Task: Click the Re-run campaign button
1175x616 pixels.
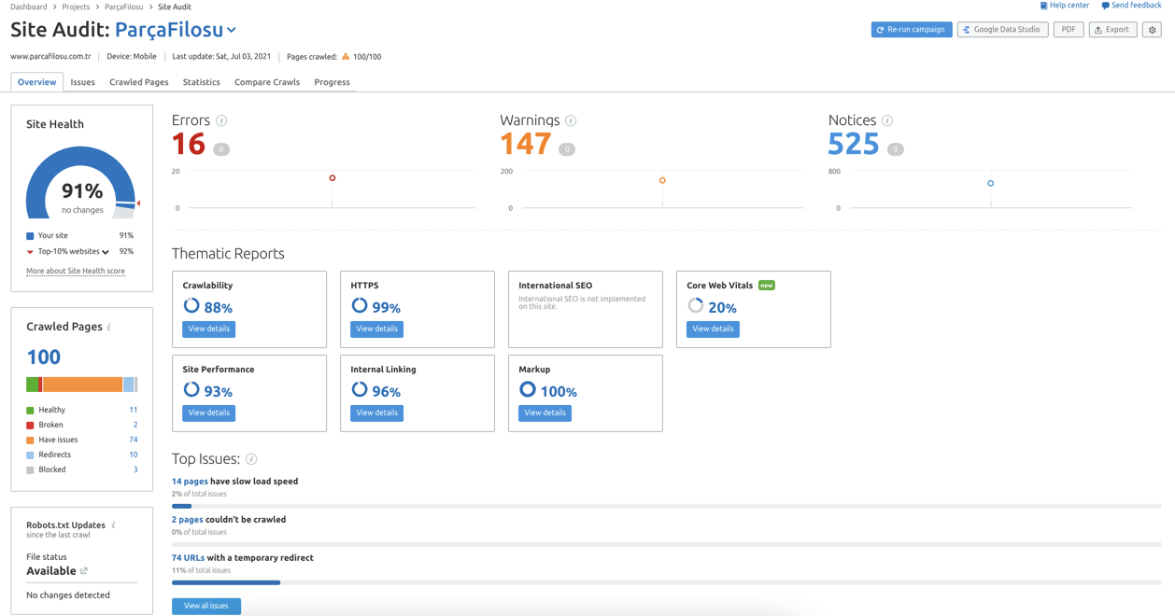Action: pos(912,30)
